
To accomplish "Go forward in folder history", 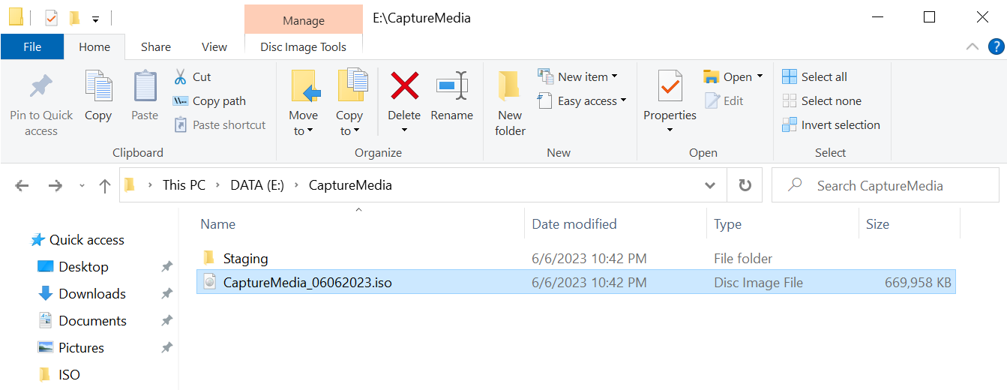I will click(x=55, y=185).
